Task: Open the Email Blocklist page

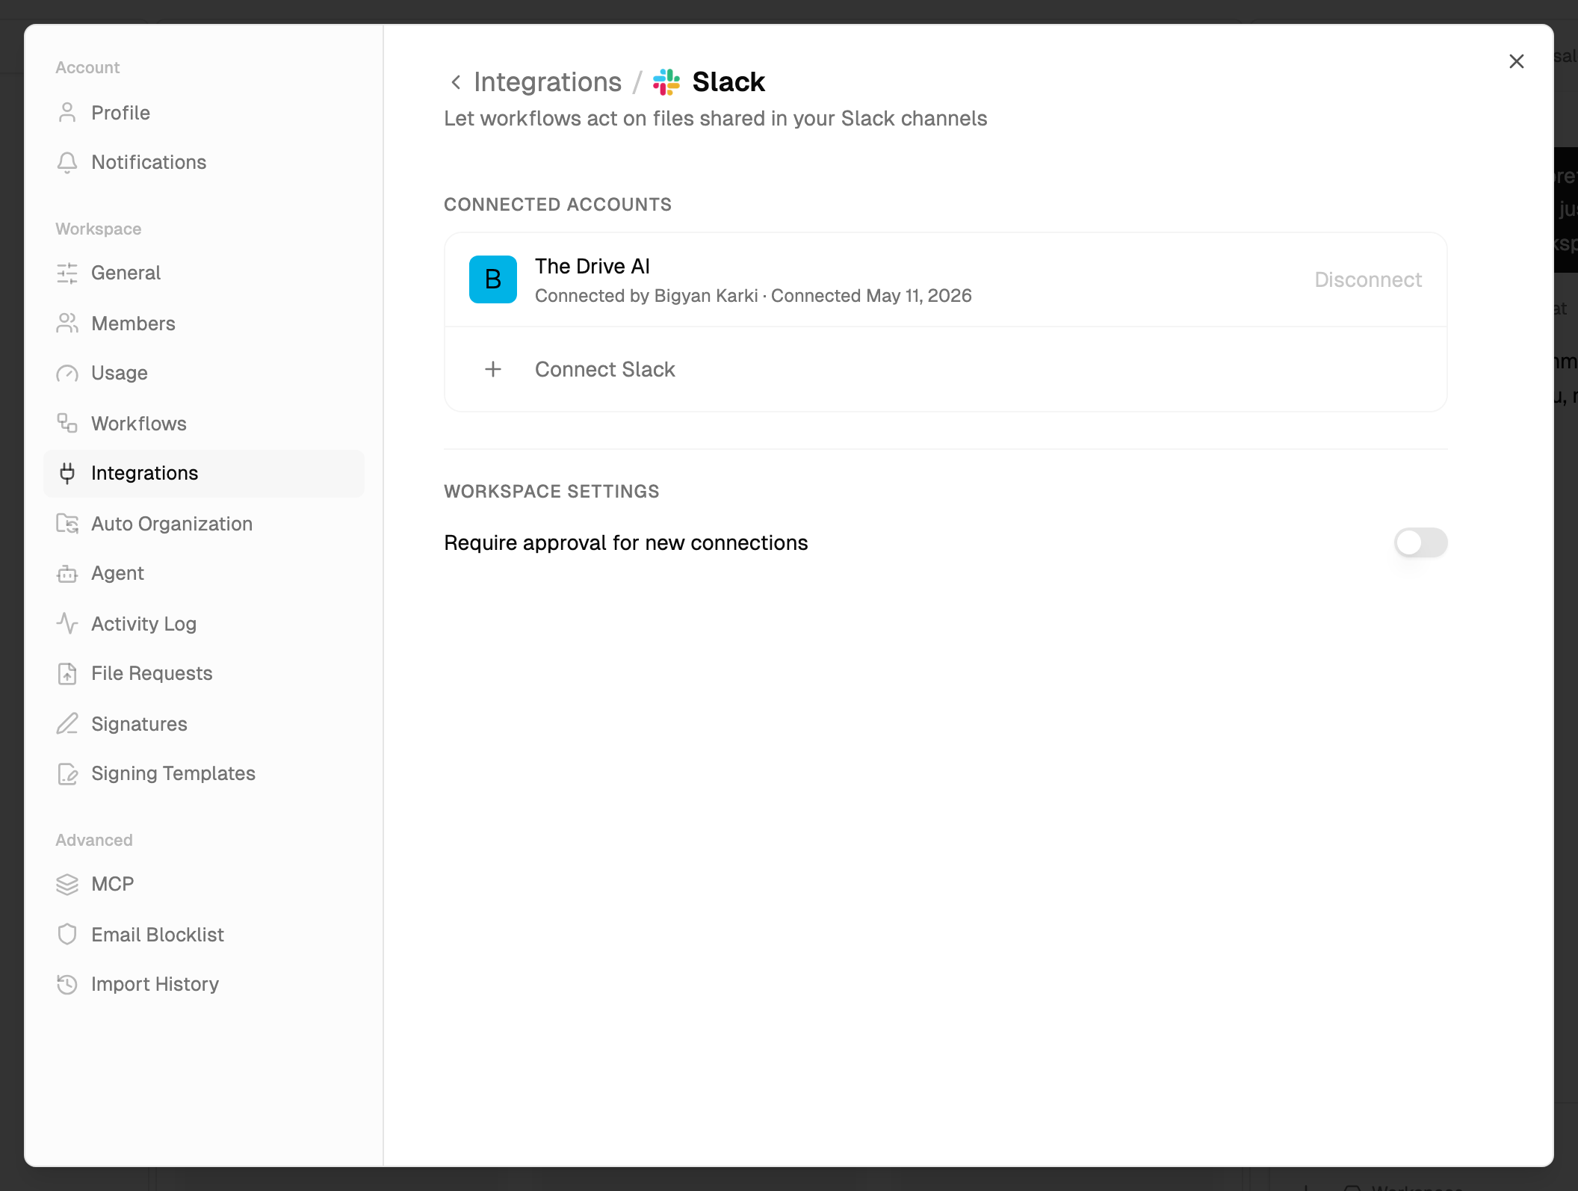Action: (203, 935)
